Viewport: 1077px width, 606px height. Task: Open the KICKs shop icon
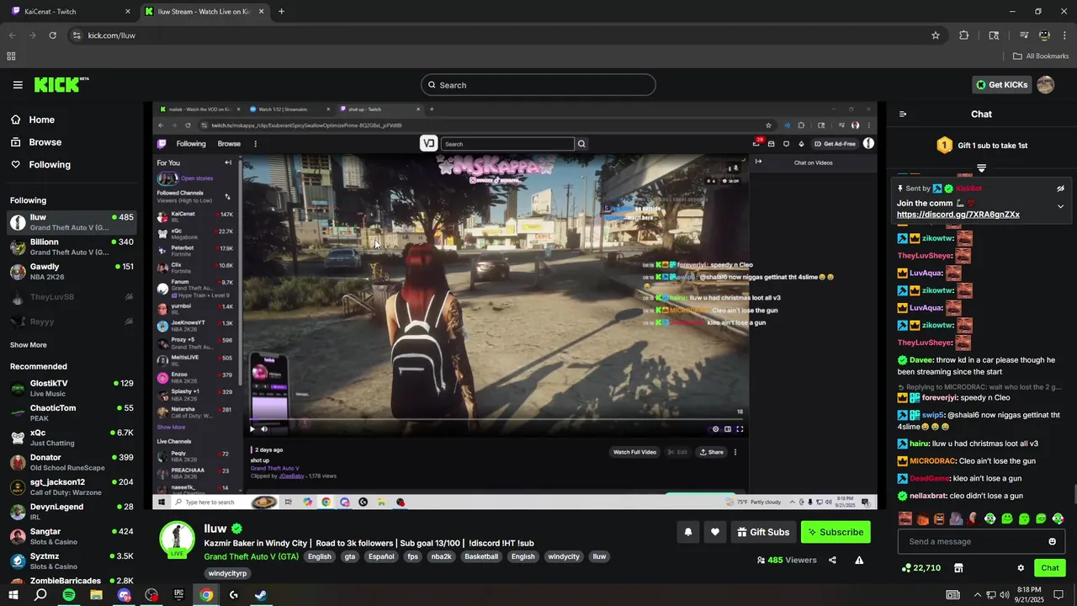click(x=958, y=568)
